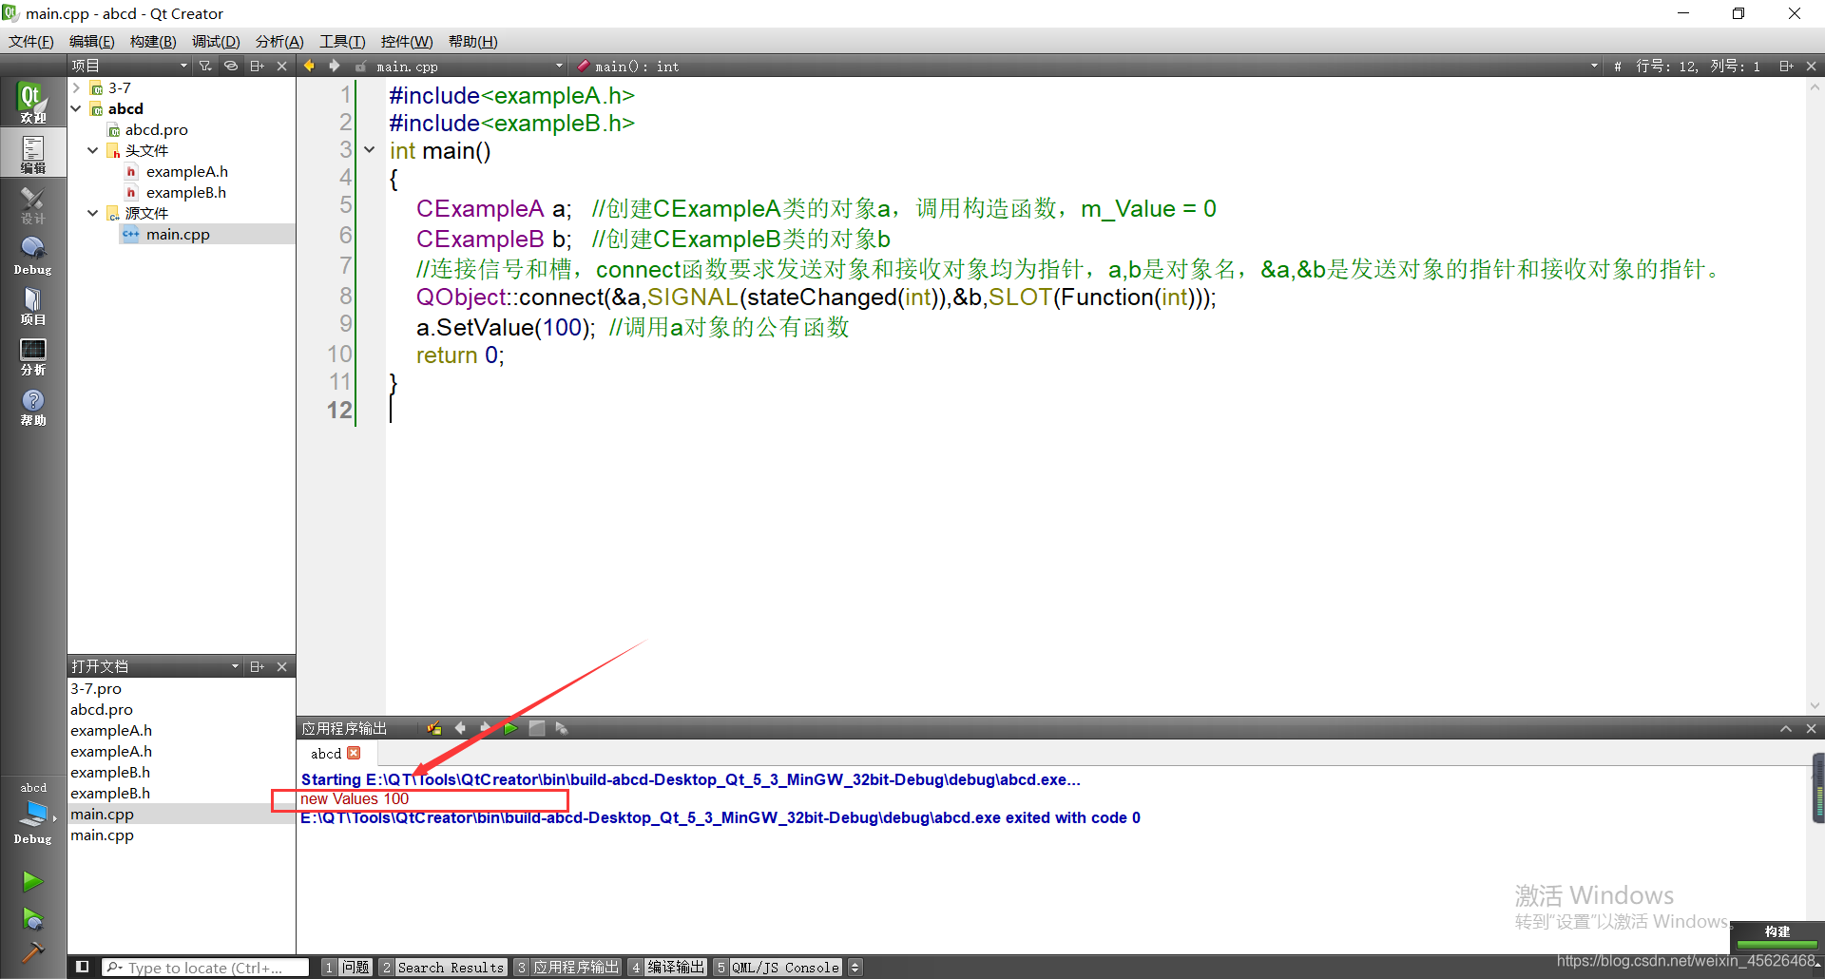Click the locator search field
1825x979 pixels.
[x=205, y=967]
